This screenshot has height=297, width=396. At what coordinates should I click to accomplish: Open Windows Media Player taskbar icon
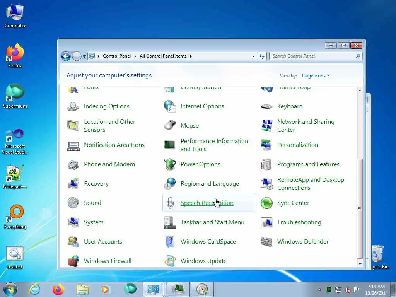click(106, 289)
